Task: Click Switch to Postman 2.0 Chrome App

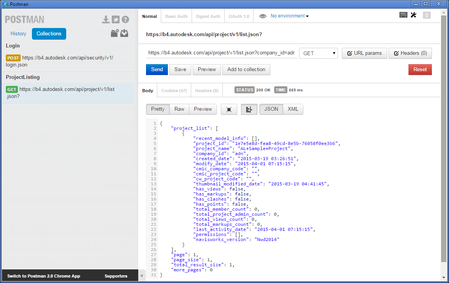Action: (x=44, y=276)
